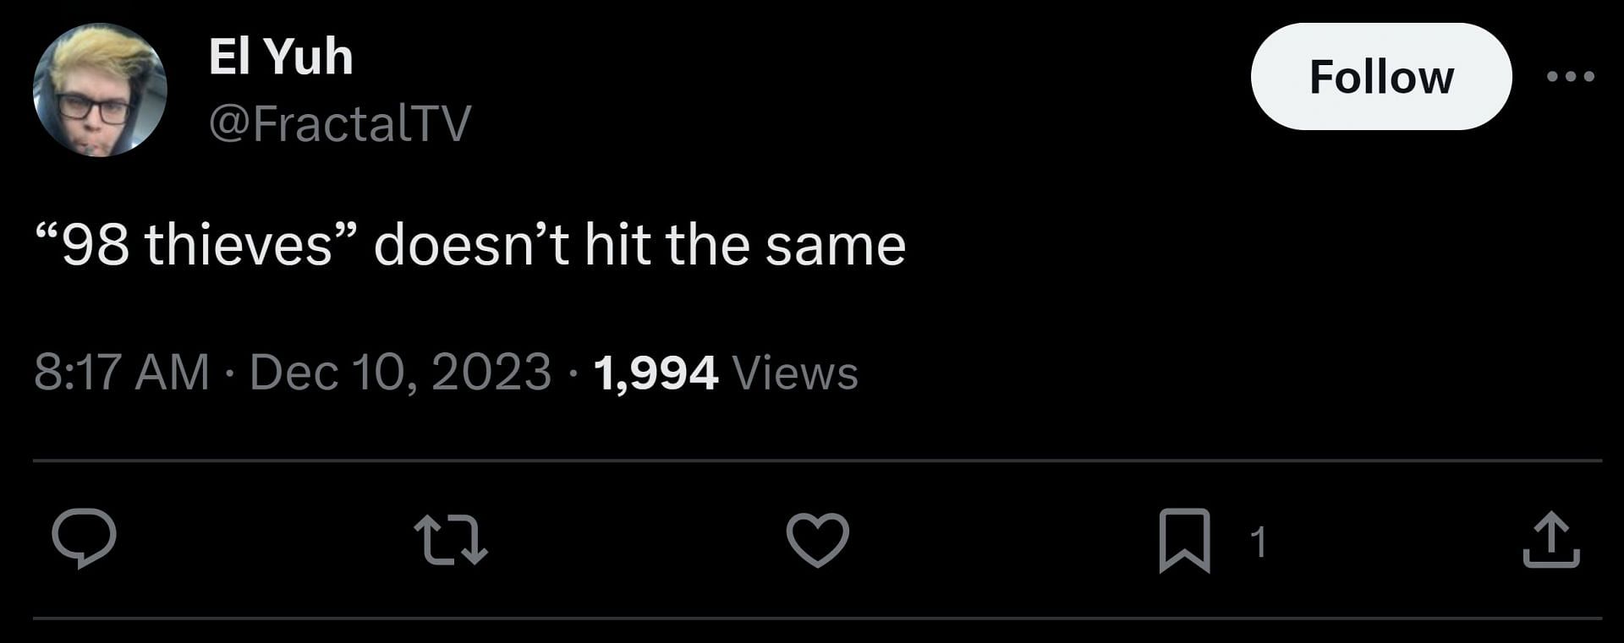Follow the El Yuh account
The height and width of the screenshot is (643, 1624).
coord(1380,77)
